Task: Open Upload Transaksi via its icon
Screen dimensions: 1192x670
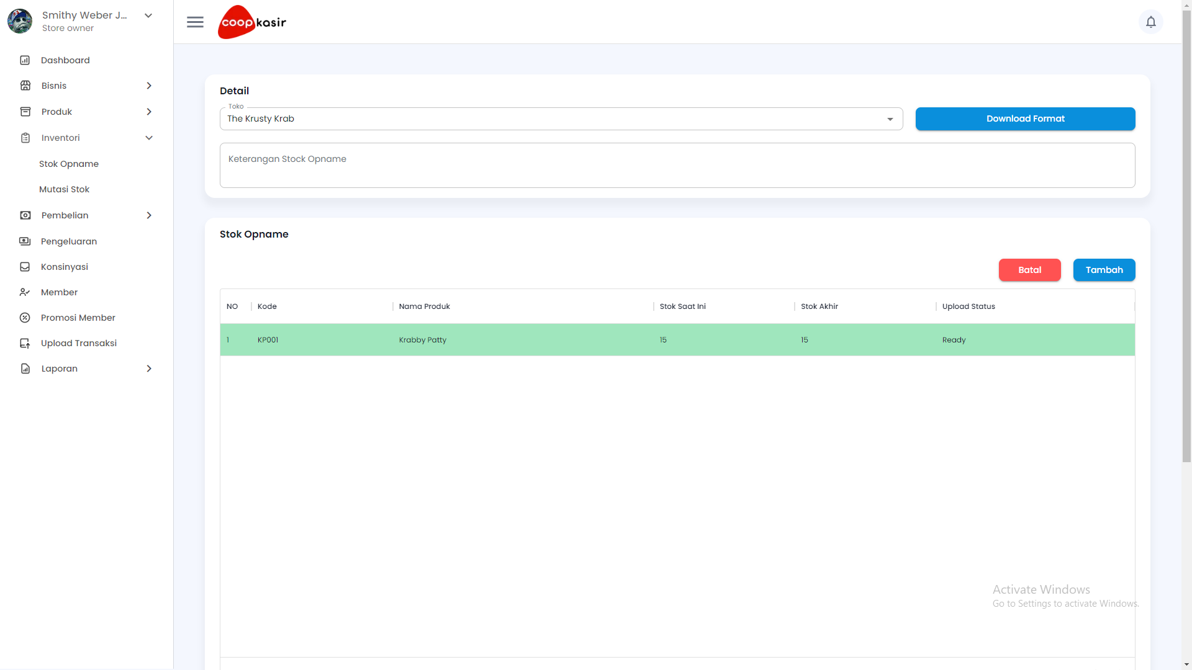Action: coord(25,342)
